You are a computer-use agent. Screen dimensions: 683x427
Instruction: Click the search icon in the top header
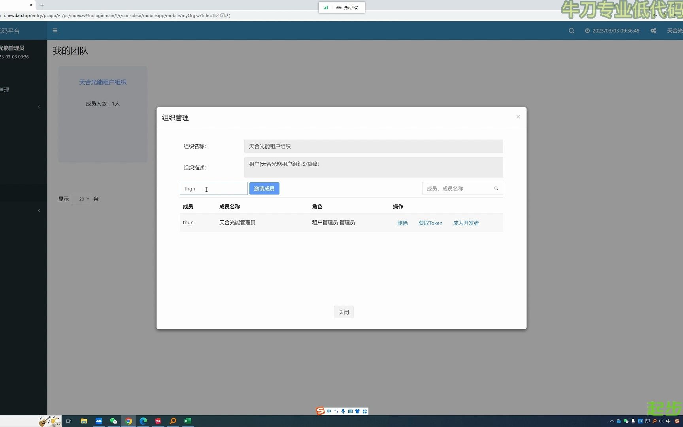pyautogui.click(x=571, y=31)
